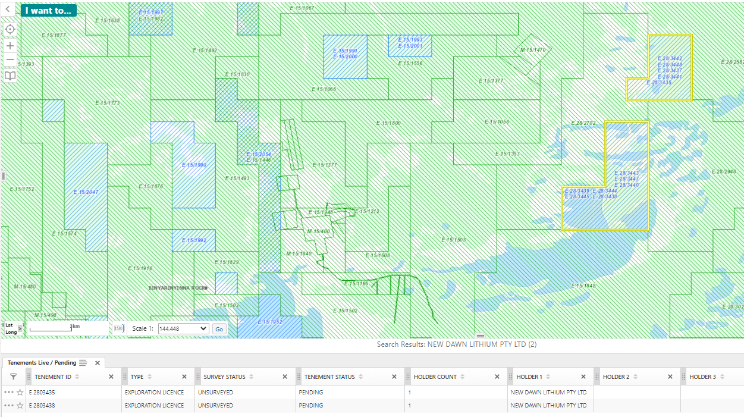Grab the HOLDER 1 column drag handle

point(511,377)
